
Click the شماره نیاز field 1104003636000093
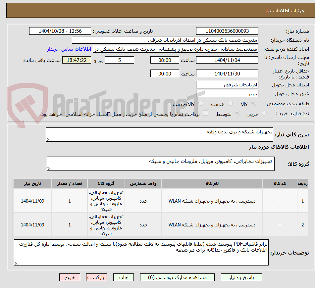click(227, 31)
